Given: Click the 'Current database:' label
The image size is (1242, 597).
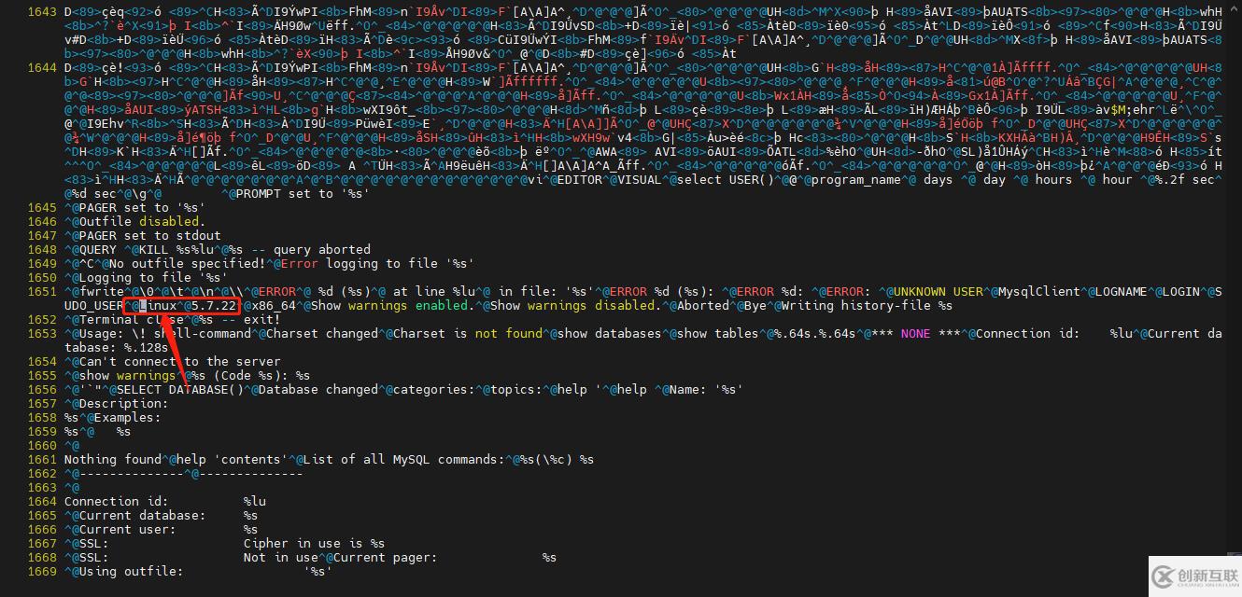Looking at the screenshot, I should (142, 516).
